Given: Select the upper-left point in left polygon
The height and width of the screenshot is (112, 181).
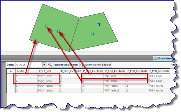Looking at the screenshot, I should tap(47, 26).
